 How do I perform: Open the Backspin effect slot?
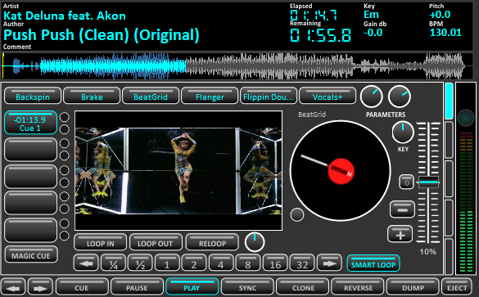(x=33, y=96)
